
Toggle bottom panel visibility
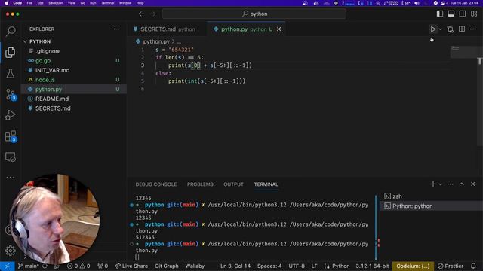point(451,14)
